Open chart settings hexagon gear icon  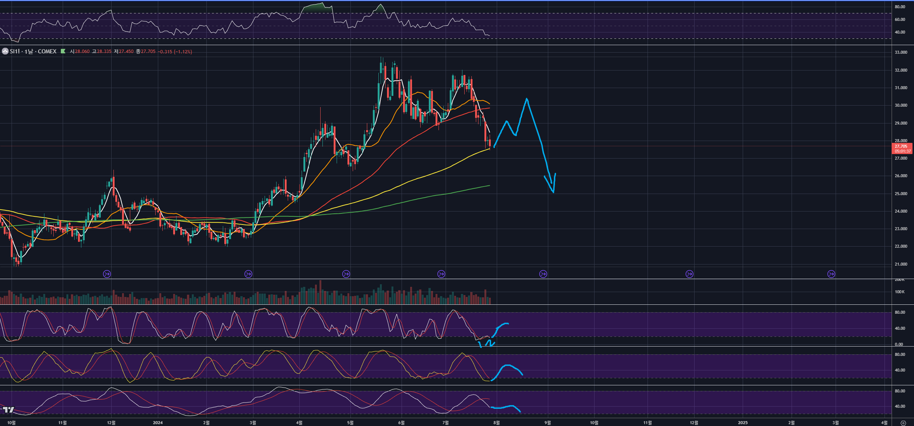903,423
